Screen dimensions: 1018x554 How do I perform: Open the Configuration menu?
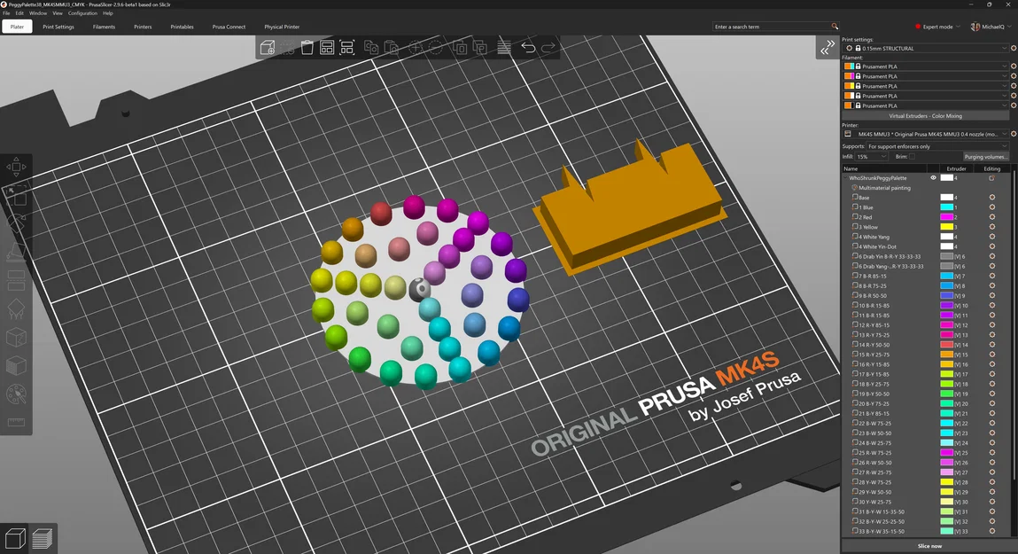[x=82, y=13]
